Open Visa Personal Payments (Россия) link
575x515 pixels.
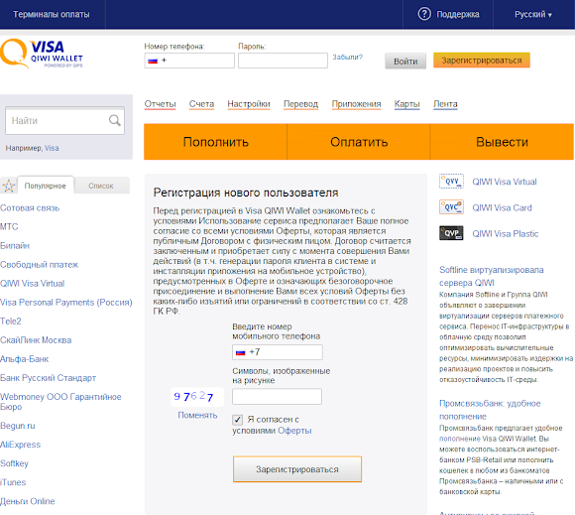point(66,303)
